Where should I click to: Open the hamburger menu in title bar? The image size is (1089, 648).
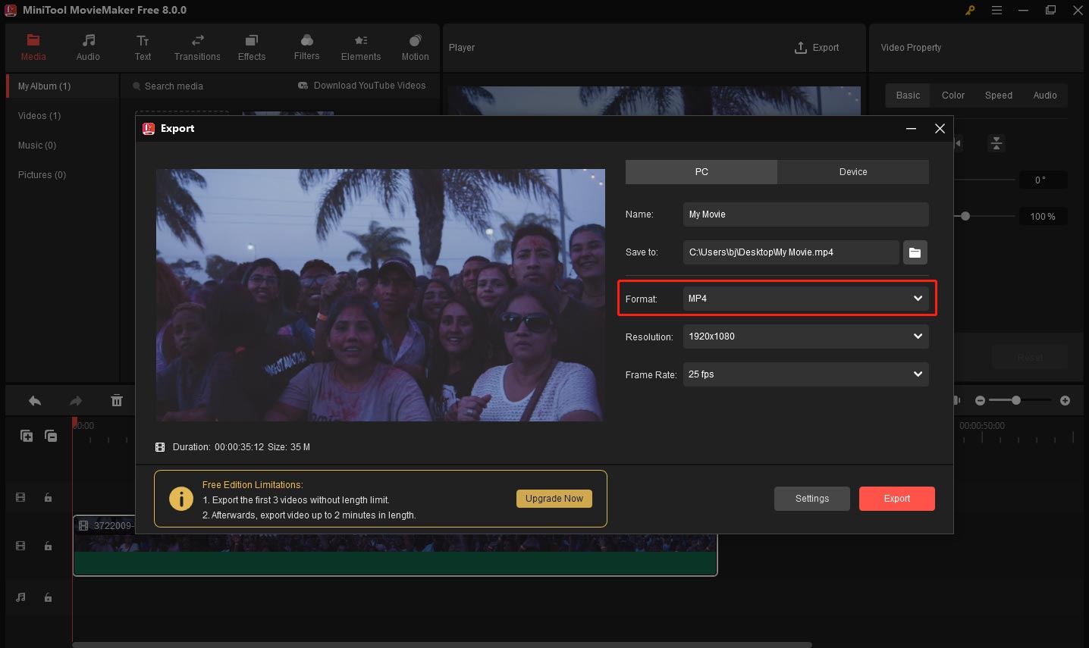996,11
